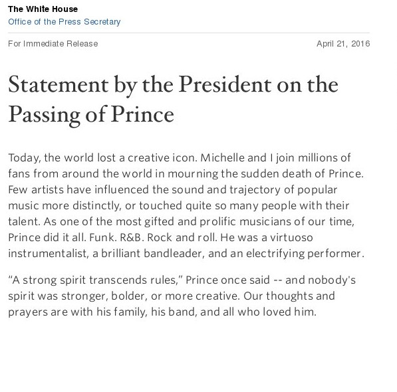Click the phrase creative icon in the opening sentence

pyautogui.click(x=162, y=158)
